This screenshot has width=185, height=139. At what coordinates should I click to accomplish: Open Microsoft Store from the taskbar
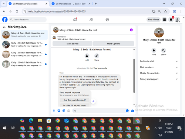click(x=49, y=120)
